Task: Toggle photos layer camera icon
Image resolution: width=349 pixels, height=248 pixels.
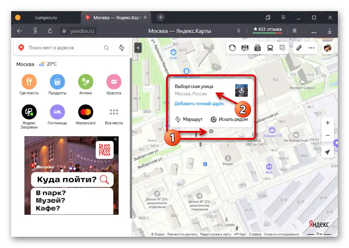Action: click(x=258, y=48)
